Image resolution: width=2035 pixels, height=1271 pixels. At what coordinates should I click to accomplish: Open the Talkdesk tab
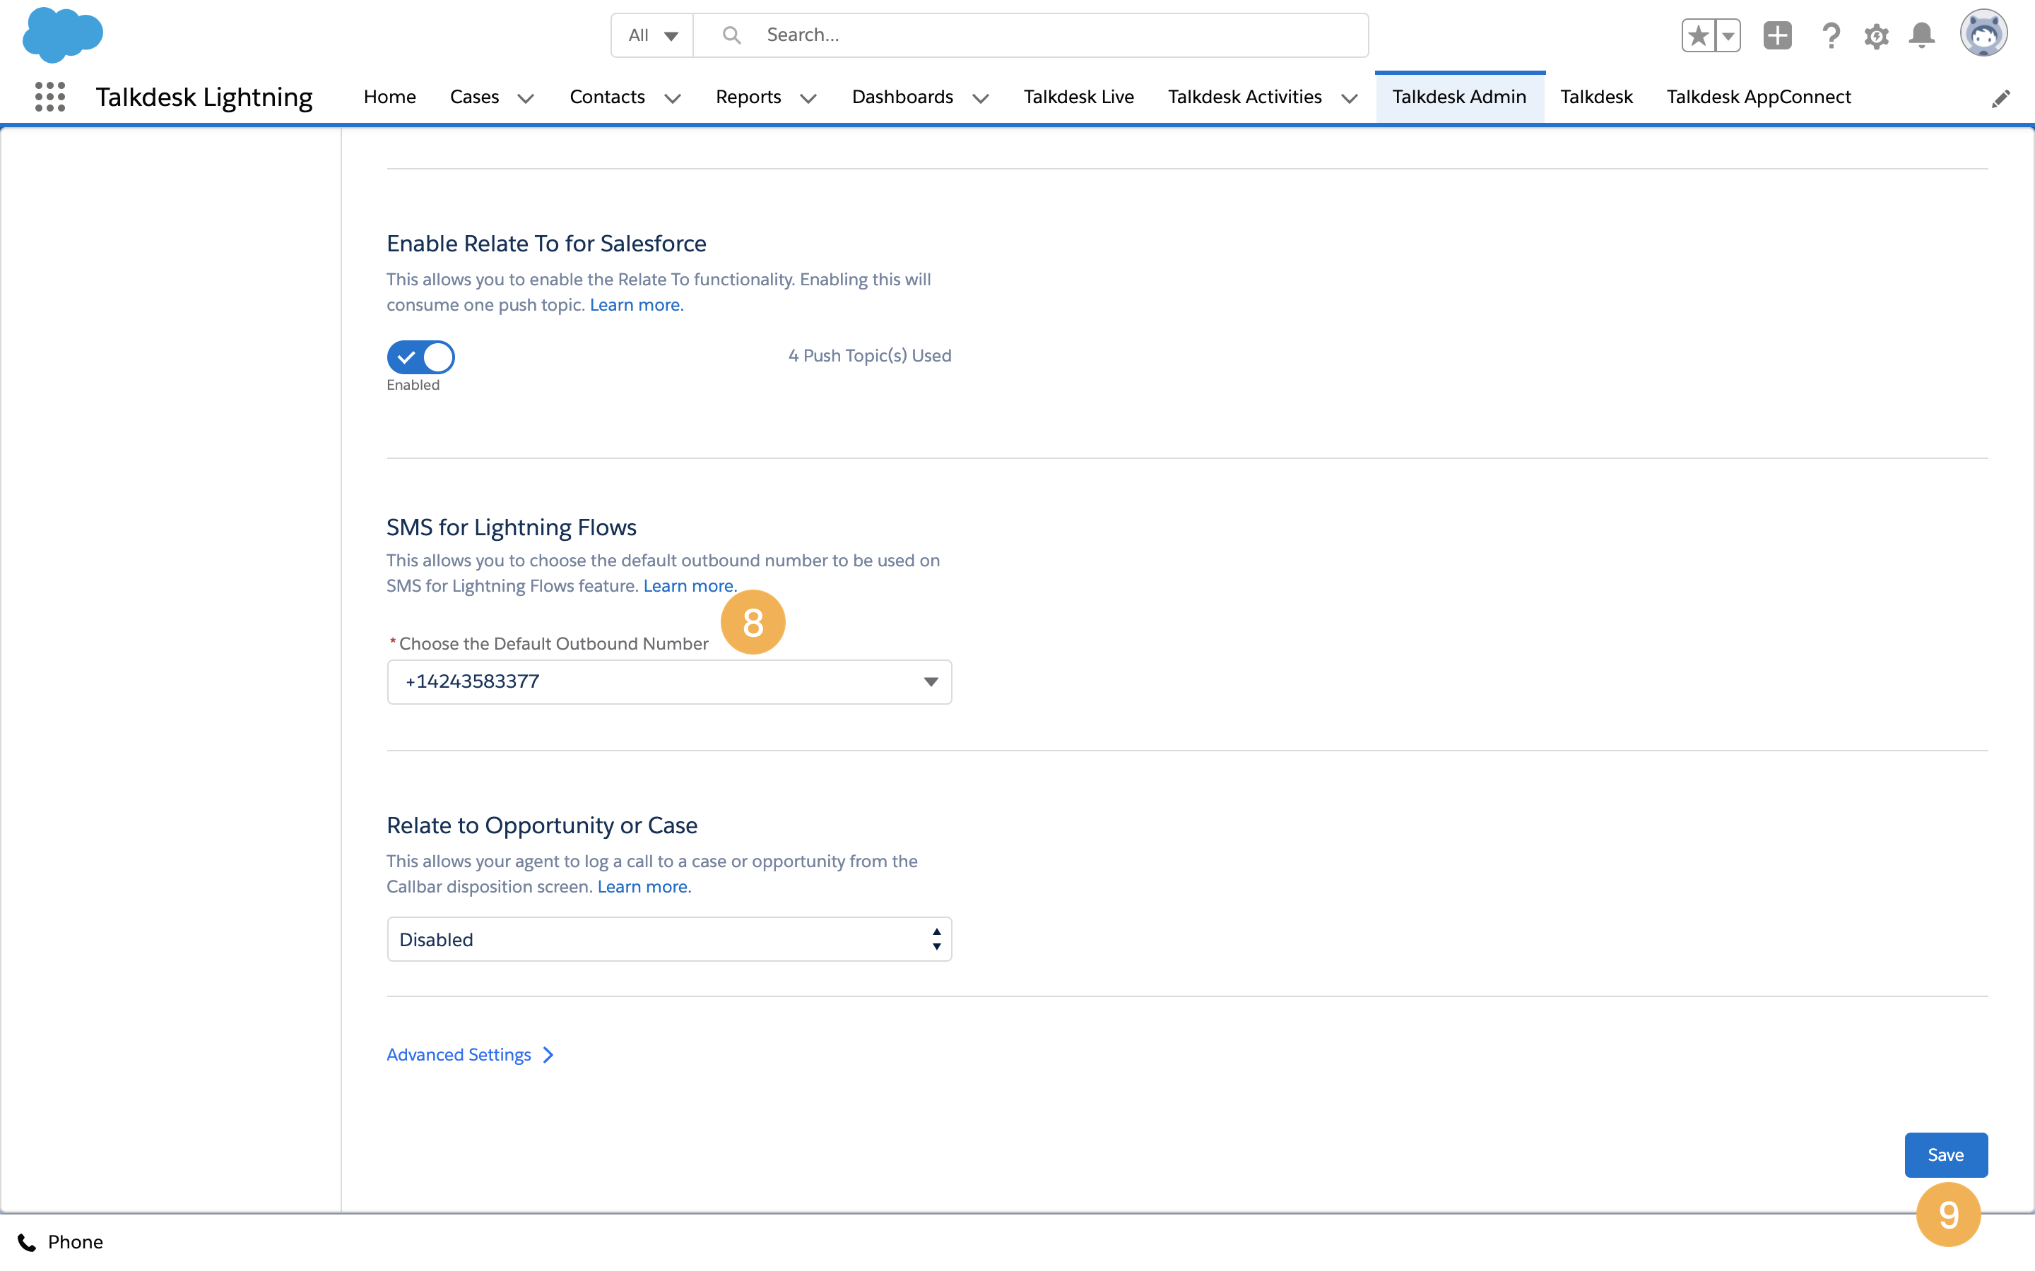[x=1596, y=97]
